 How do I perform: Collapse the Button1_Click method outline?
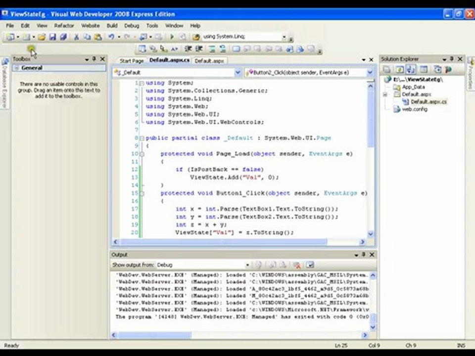tap(142, 193)
